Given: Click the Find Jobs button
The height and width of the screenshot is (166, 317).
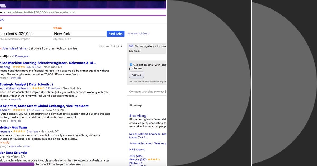Looking at the screenshot, I should tap(115, 33).
